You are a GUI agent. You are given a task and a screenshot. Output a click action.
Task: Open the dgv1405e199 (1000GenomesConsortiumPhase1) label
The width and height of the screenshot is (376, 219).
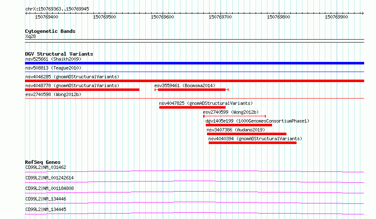257,121
